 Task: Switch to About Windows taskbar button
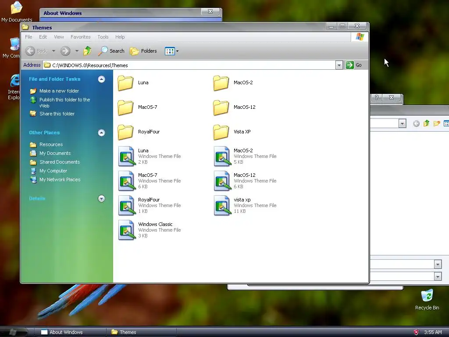click(70, 332)
